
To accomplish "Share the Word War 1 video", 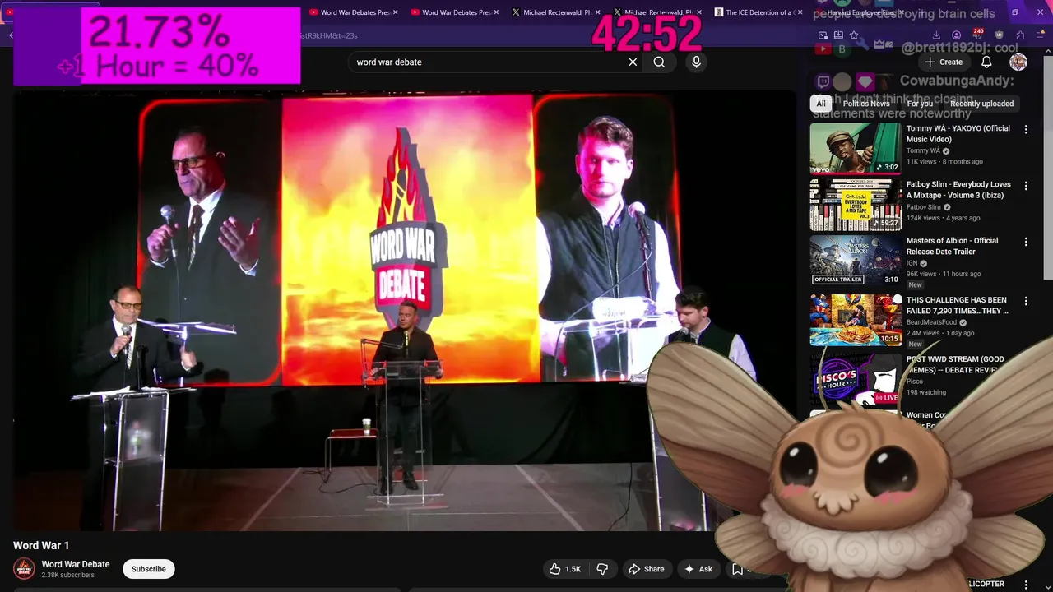I will 646,569.
